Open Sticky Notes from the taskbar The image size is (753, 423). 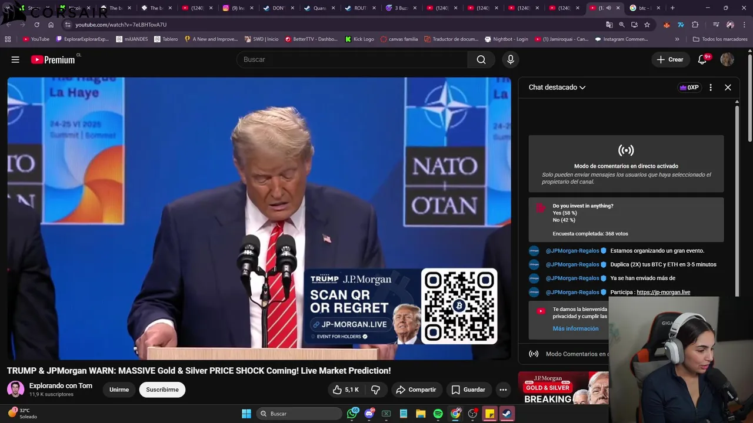[489, 414]
